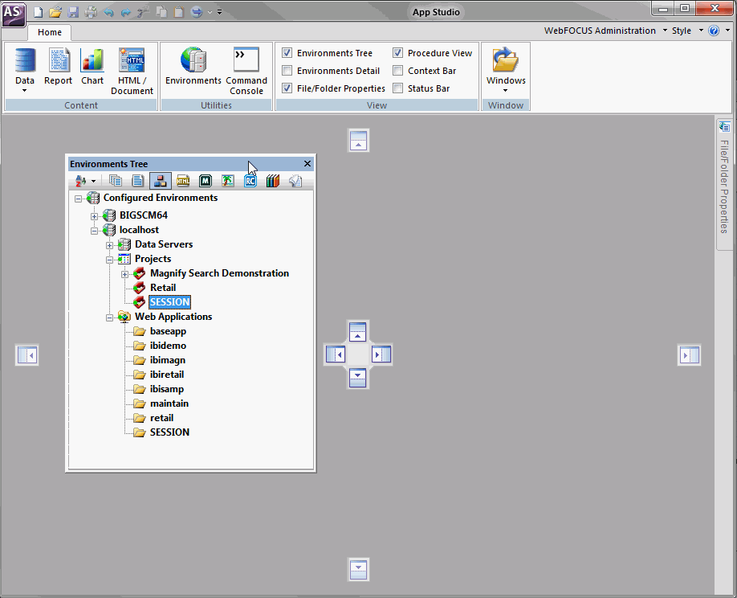Screen dimensions: 737x598
Task: Enable the Status Bar checkbox
Action: point(398,88)
